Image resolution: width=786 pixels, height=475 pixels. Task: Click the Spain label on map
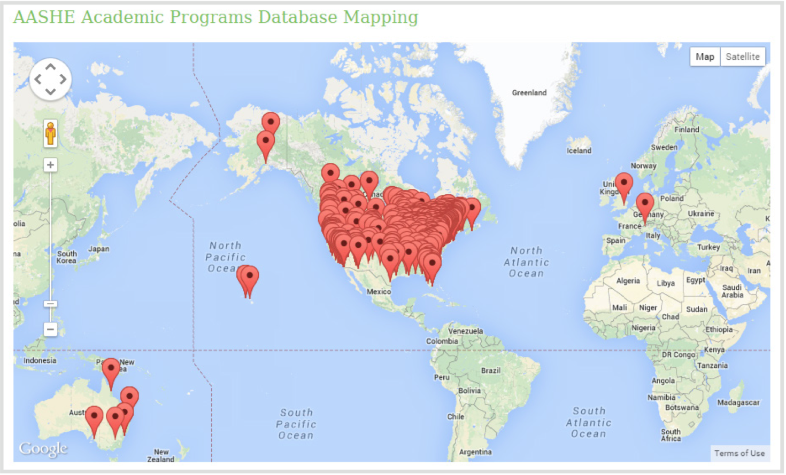(615, 240)
